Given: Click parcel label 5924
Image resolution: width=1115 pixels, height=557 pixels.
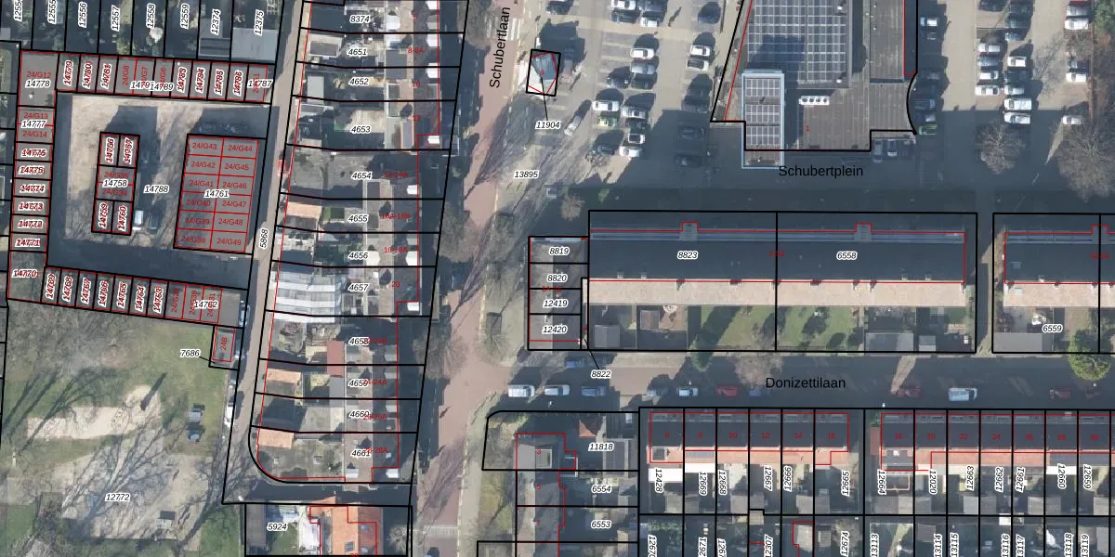Looking at the screenshot, I should tap(277, 526).
